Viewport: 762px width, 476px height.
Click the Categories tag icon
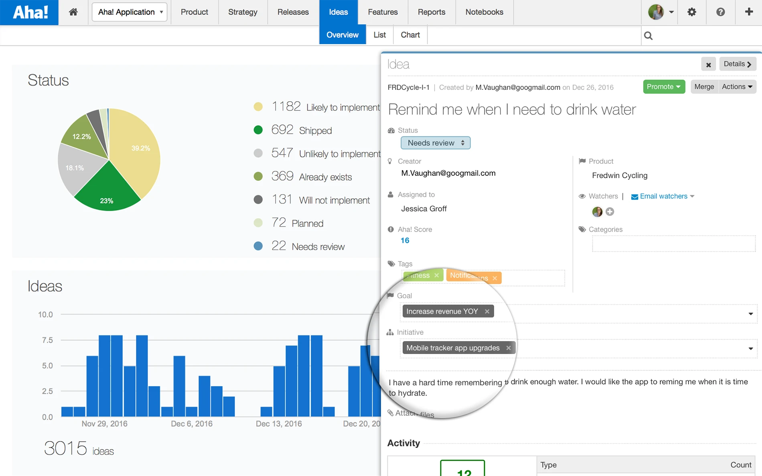click(582, 229)
